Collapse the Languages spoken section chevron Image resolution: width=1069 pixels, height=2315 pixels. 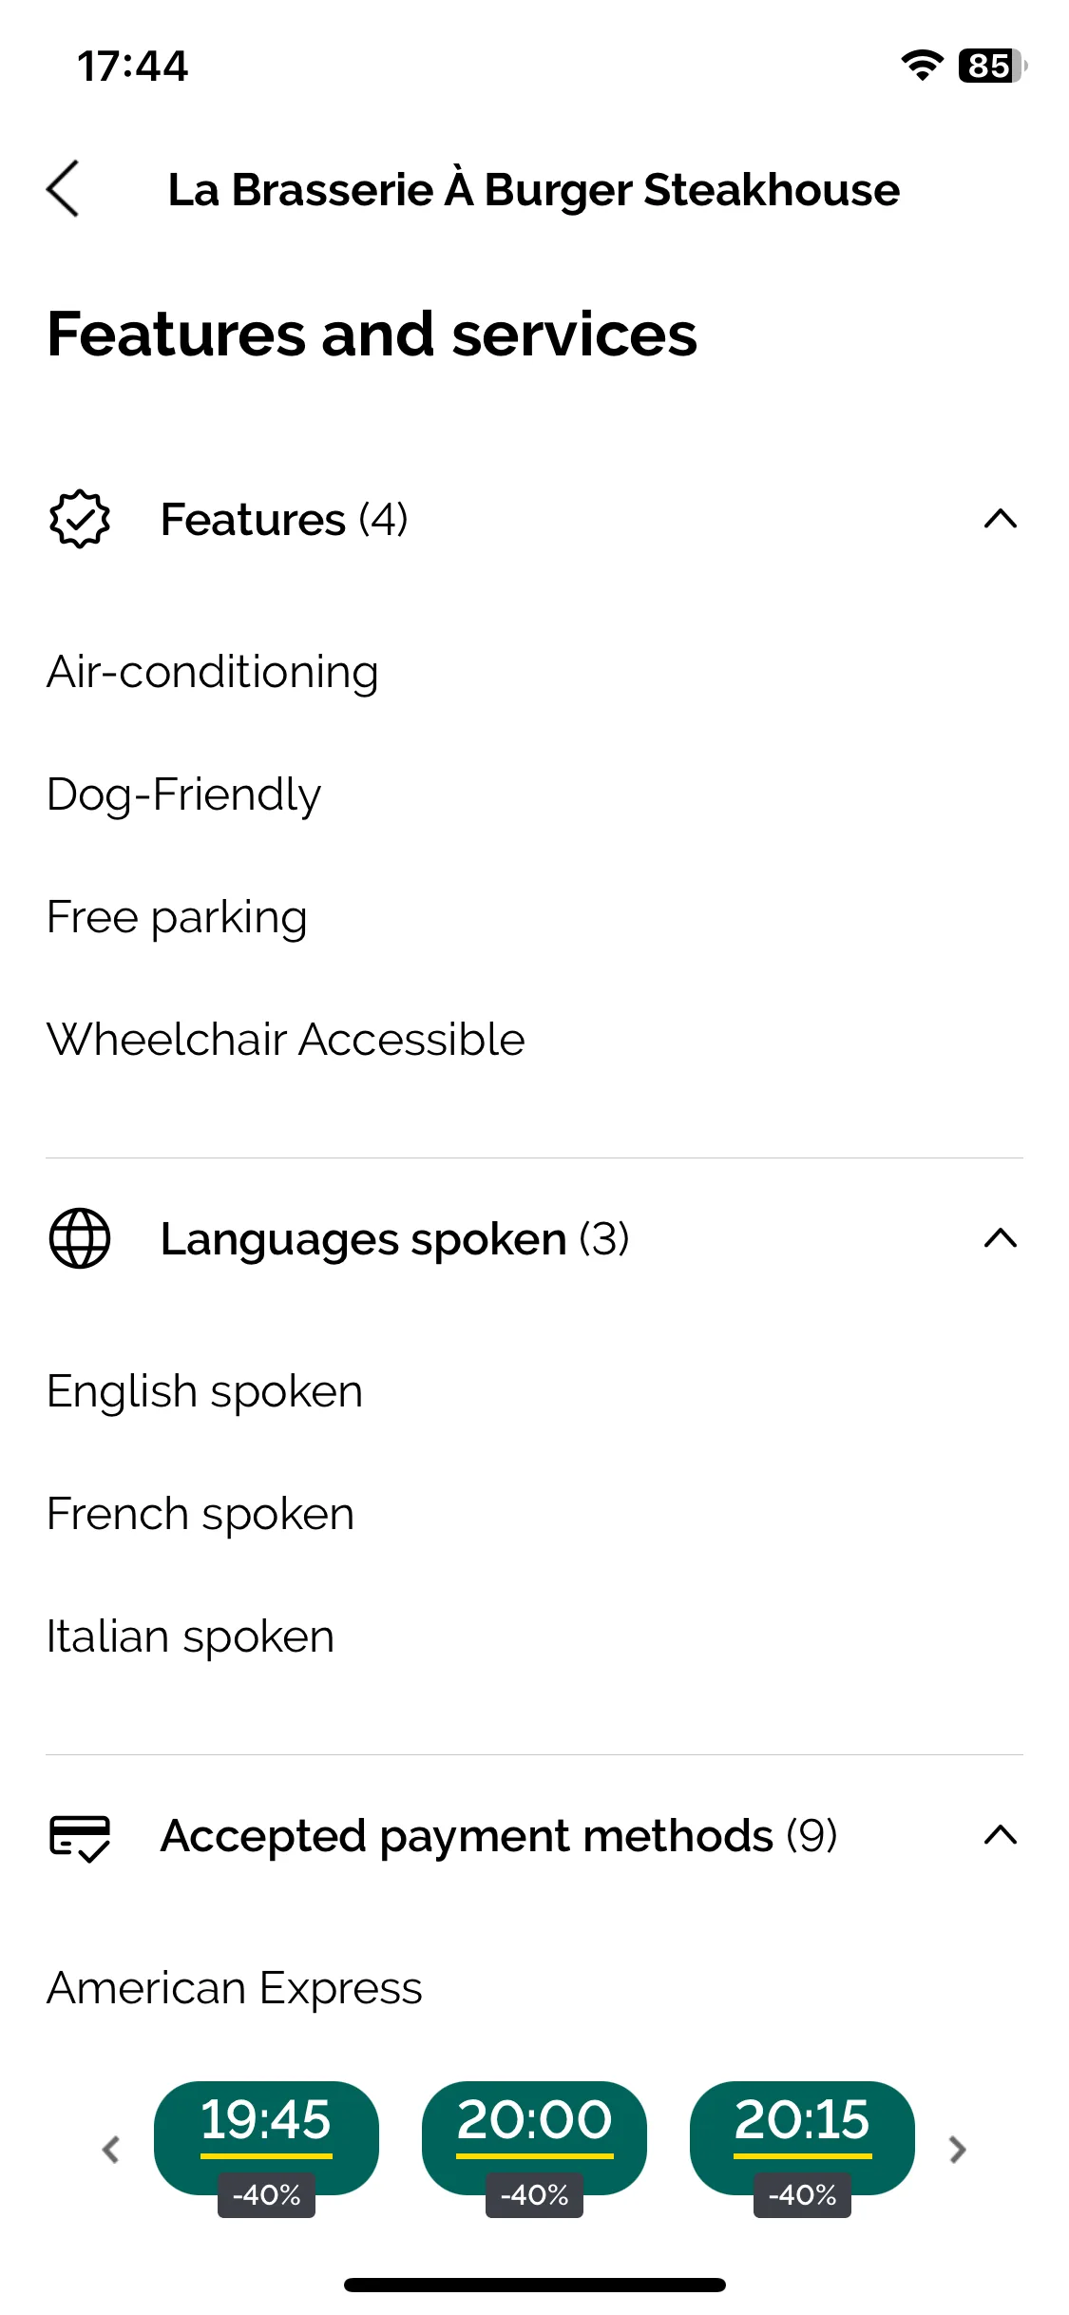[x=1001, y=1238]
